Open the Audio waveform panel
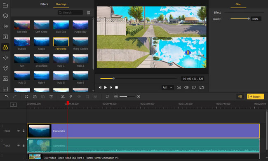268x161 pixels. click(5, 26)
